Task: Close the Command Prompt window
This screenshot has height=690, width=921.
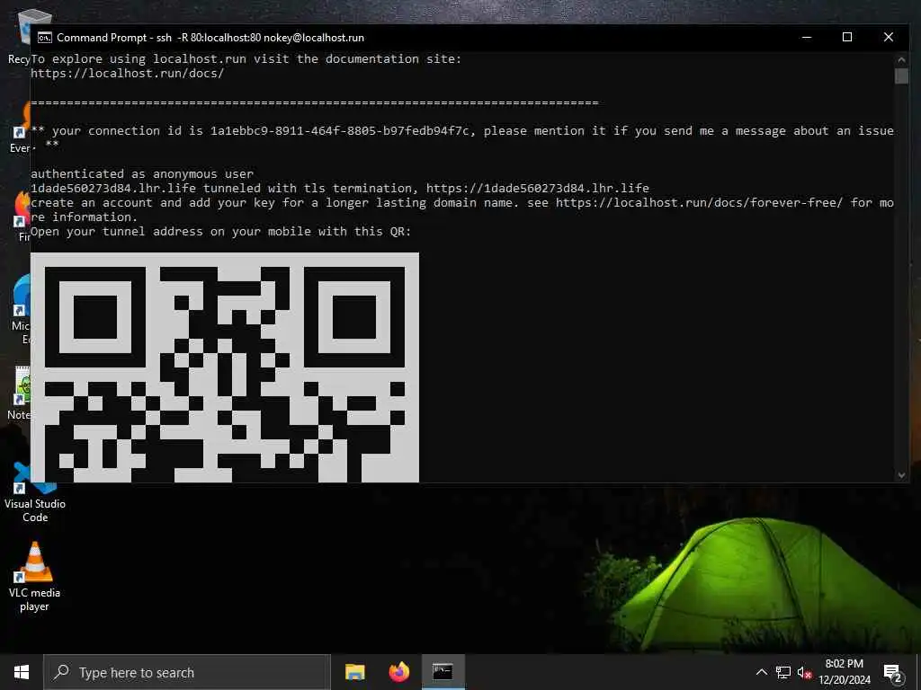Action: click(x=888, y=37)
